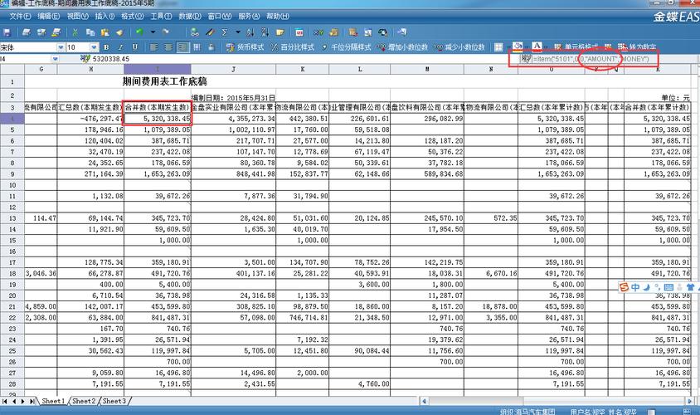Open the Fill Color swatch
The height and width of the screenshot is (415, 700).
pyautogui.click(x=518, y=46)
